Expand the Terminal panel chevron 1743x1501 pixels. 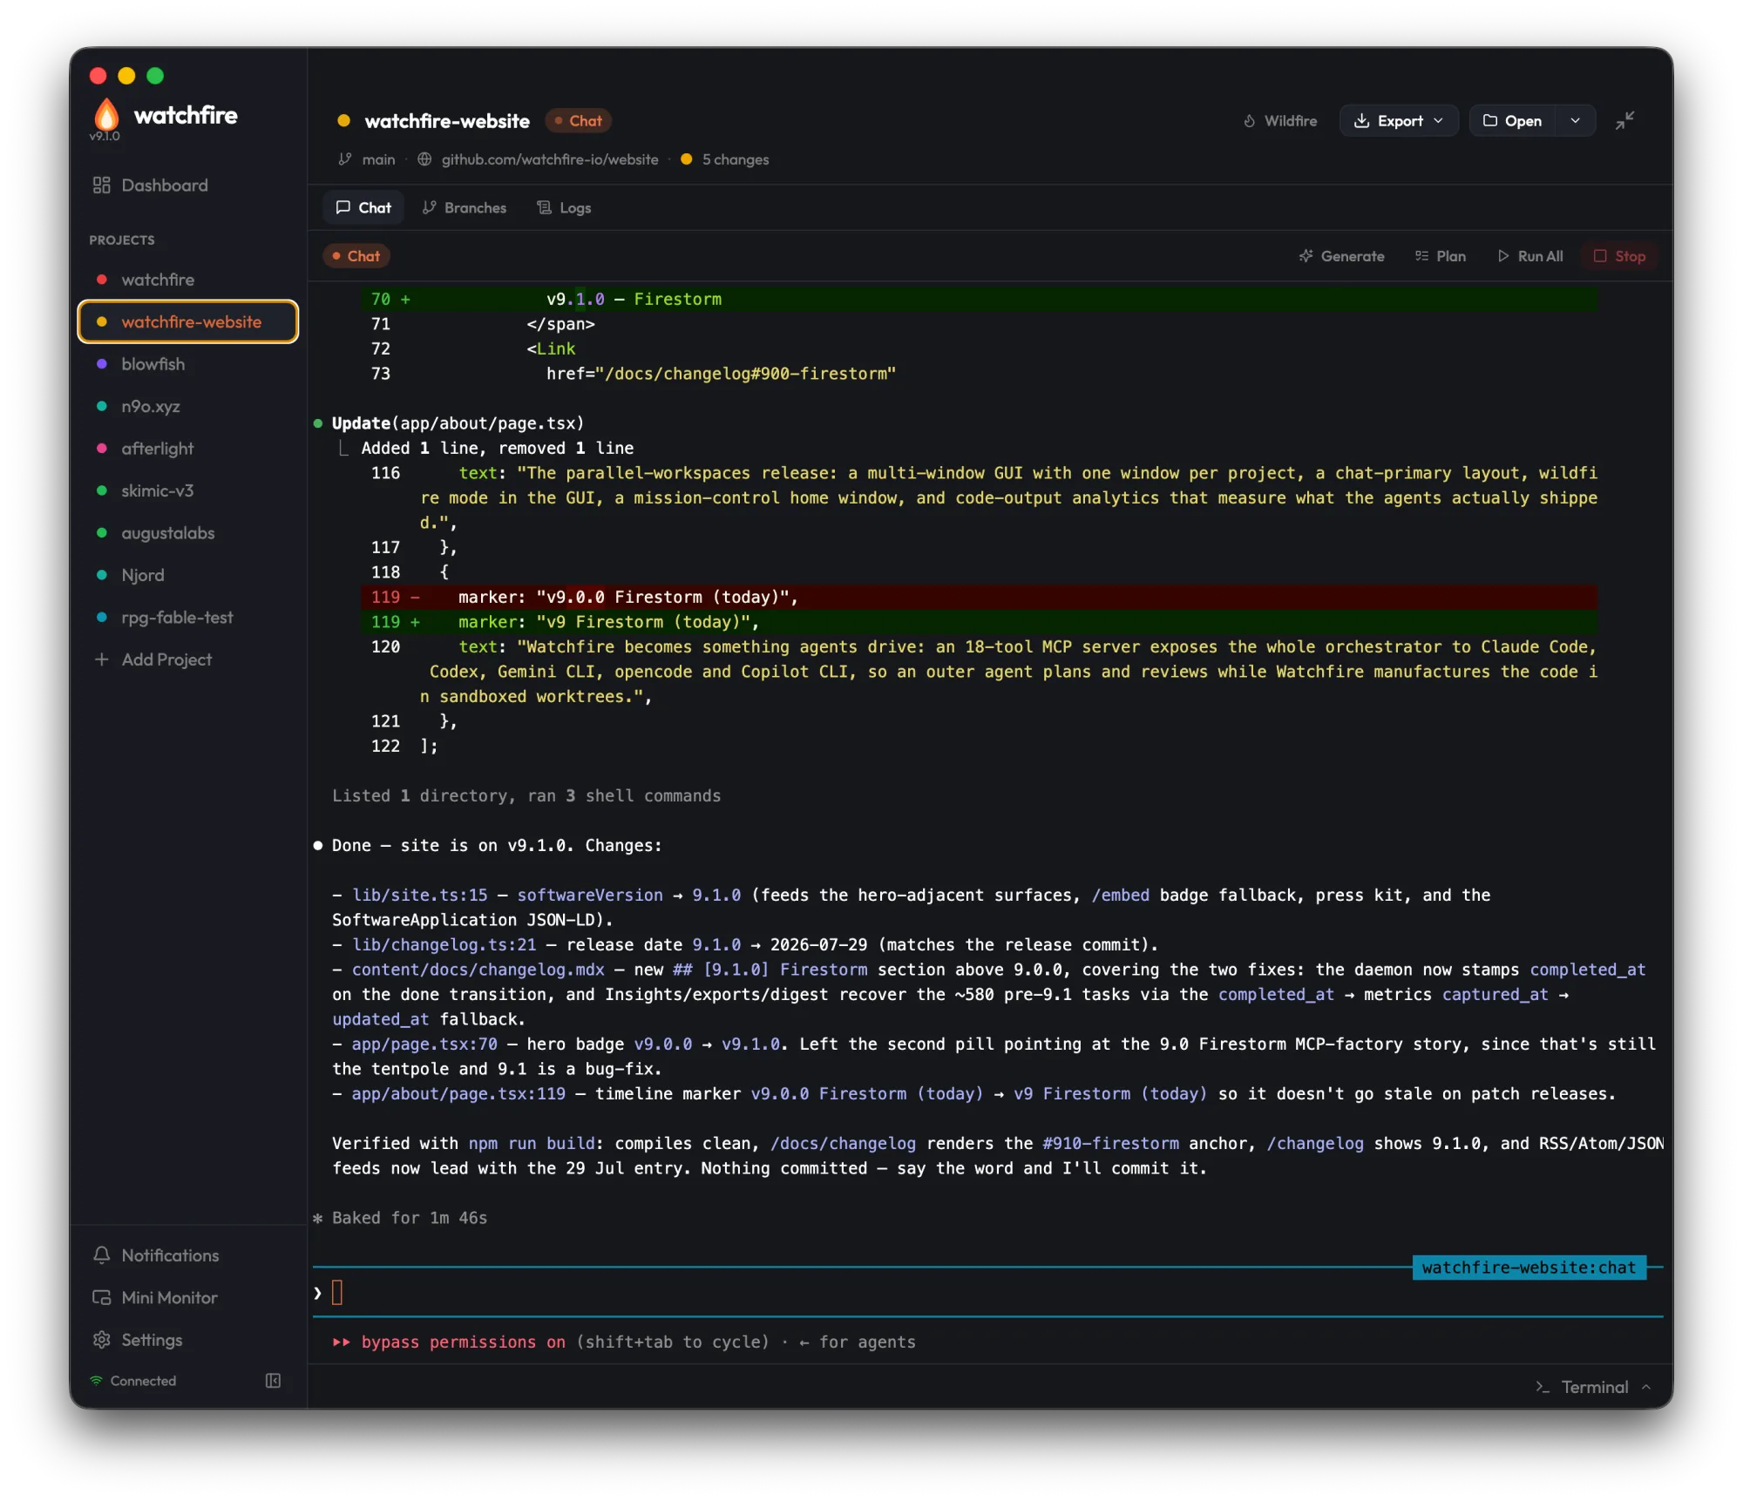click(1646, 1387)
